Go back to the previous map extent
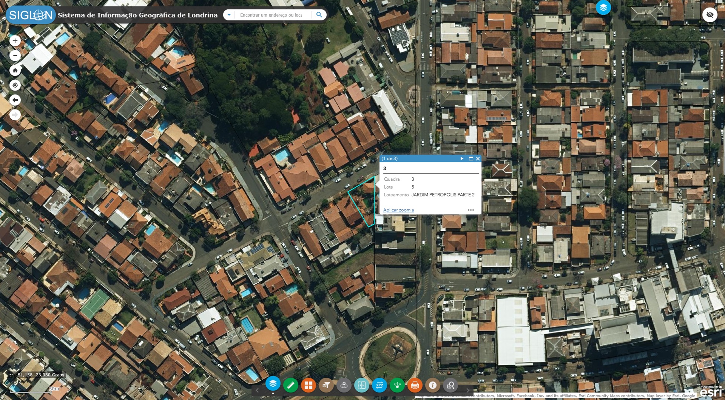The width and height of the screenshot is (725, 400). tap(15, 100)
